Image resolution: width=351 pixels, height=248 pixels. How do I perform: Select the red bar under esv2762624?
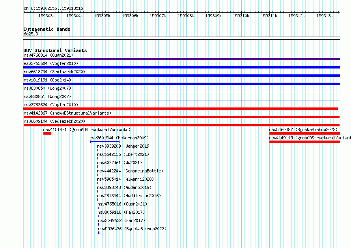click(x=181, y=109)
